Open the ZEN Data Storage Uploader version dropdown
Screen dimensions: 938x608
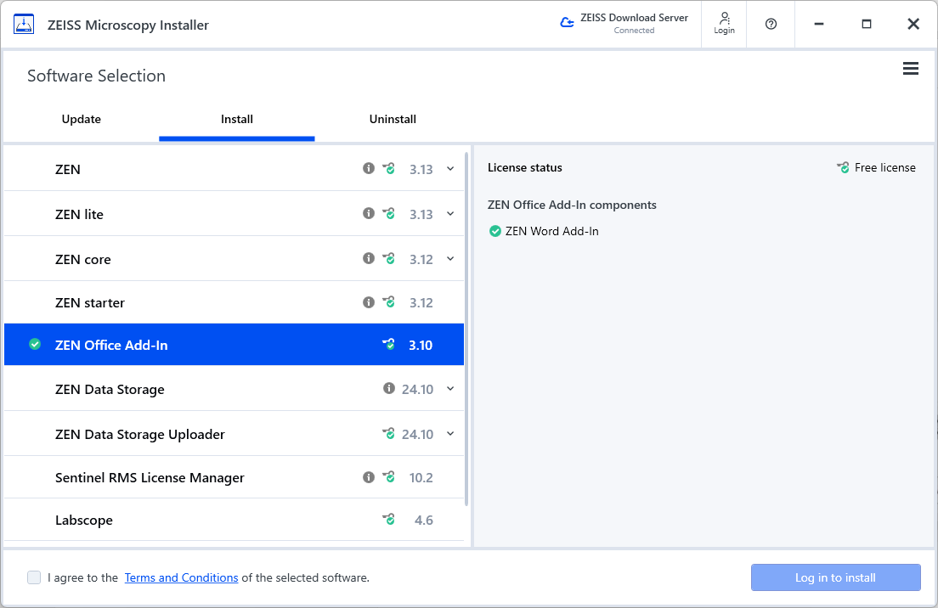[450, 433]
